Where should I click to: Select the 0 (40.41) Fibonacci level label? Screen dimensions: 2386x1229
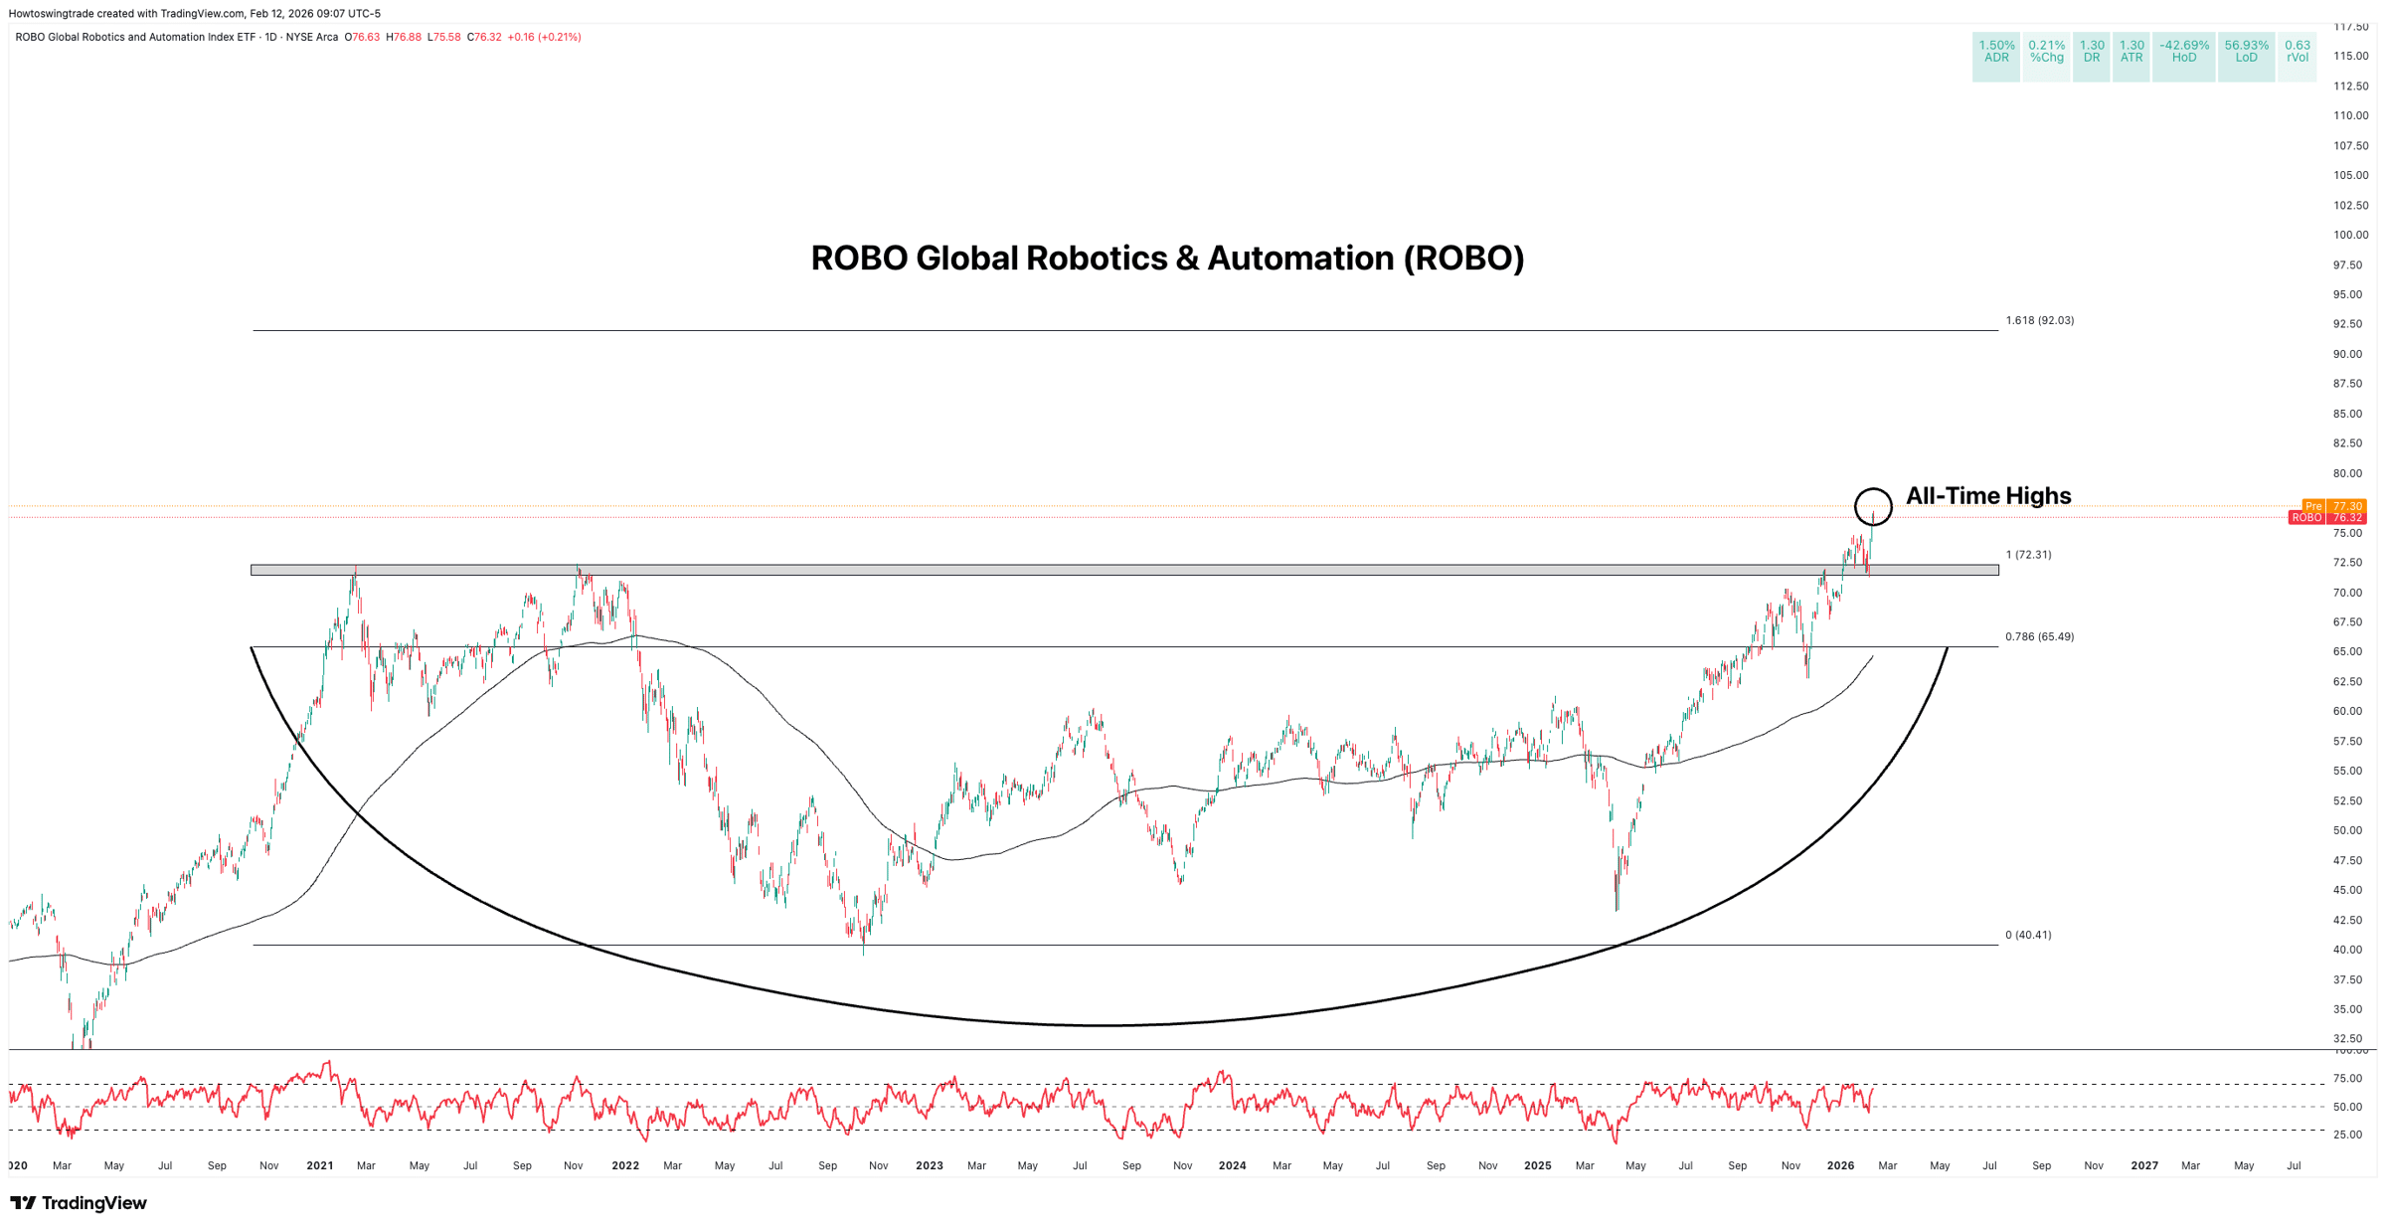point(2028,935)
